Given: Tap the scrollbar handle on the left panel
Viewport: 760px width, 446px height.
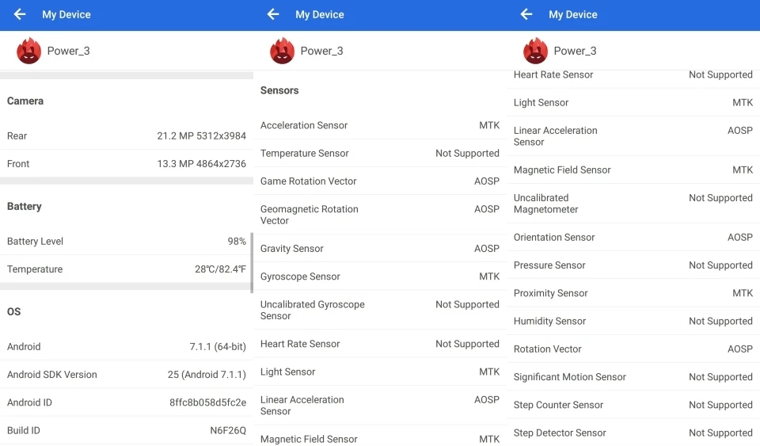Looking at the screenshot, I should coord(252,263).
